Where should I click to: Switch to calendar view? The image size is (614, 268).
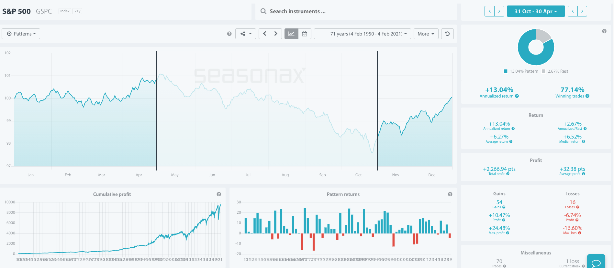305,34
